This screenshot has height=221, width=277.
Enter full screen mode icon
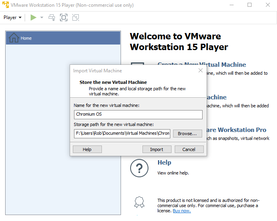(x=64, y=17)
